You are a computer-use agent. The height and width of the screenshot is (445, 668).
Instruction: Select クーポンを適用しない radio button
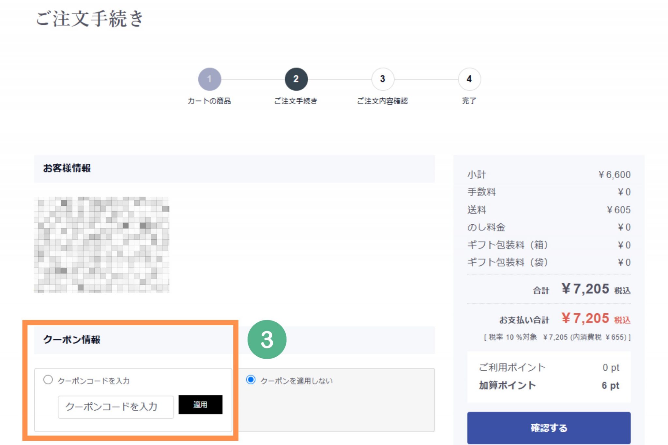[x=250, y=380]
